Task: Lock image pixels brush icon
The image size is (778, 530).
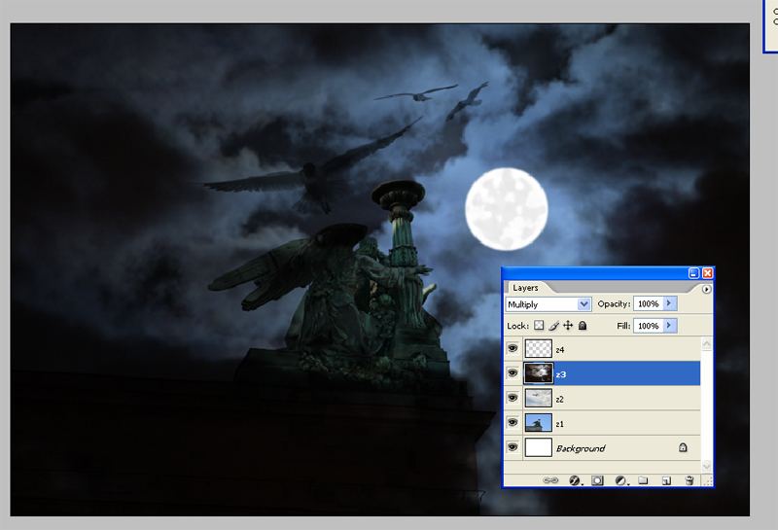Action: coord(553,326)
